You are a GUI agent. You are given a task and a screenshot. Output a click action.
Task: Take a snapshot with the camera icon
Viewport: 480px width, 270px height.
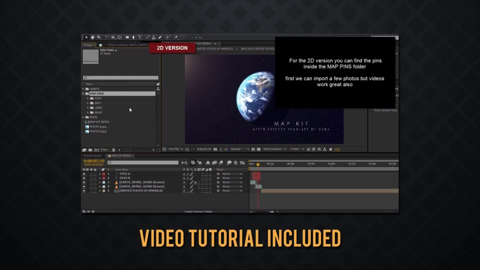coord(215,149)
